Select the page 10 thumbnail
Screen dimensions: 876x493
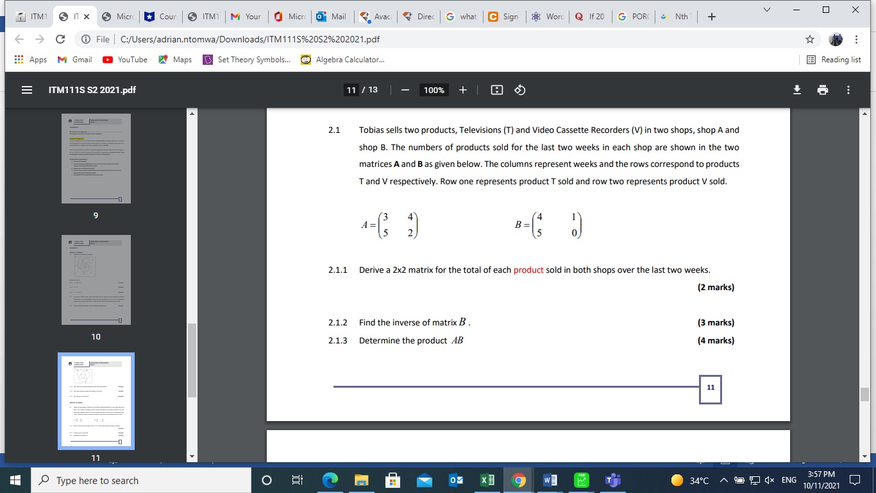coord(96,280)
